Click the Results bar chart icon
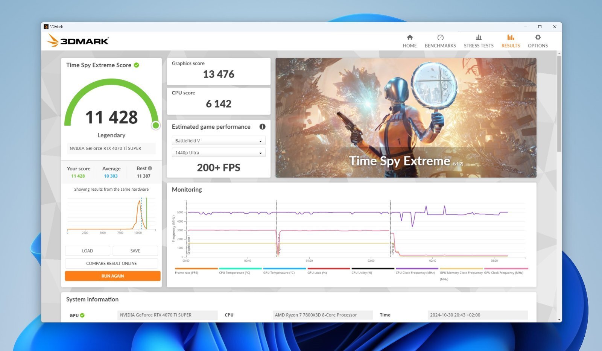602x351 pixels. [x=511, y=37]
